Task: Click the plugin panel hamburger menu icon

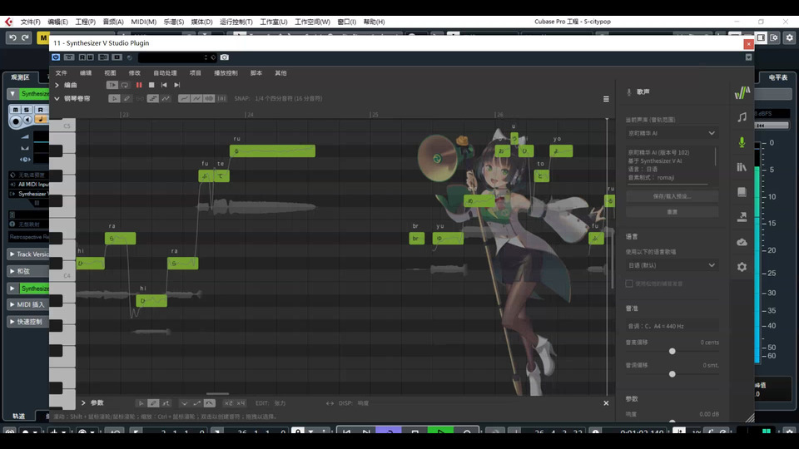Action: (606, 99)
